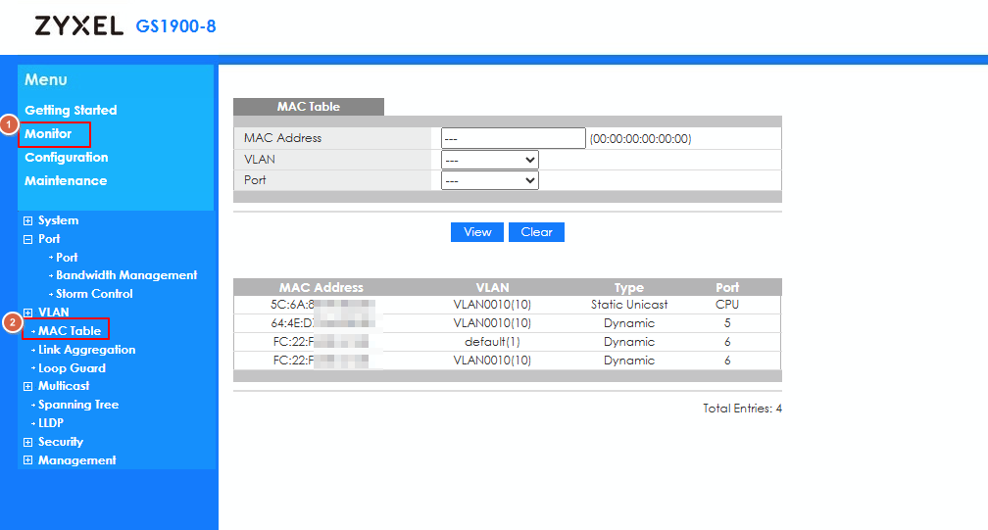
Task: Select MAC Table in the sidebar
Action: 70,331
